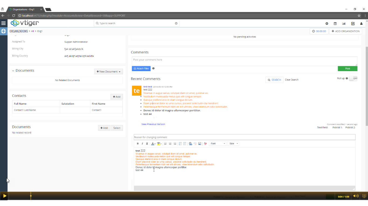The image size is (368, 206).
Task: Click 'Contact1 Last Name' table cell
Action: (36, 110)
